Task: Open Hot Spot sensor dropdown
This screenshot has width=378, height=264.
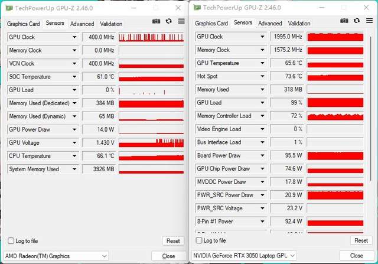Action: [262, 76]
